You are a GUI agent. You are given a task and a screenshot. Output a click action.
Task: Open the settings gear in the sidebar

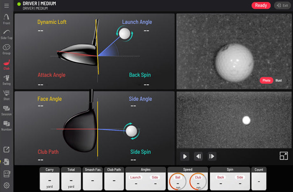point(7,185)
